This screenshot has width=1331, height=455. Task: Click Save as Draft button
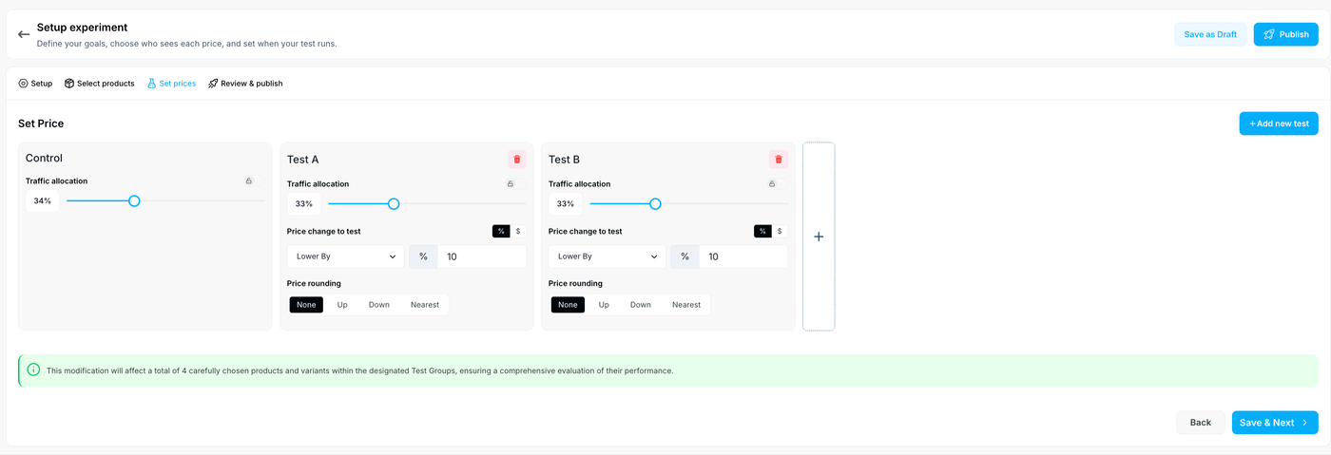(1210, 34)
